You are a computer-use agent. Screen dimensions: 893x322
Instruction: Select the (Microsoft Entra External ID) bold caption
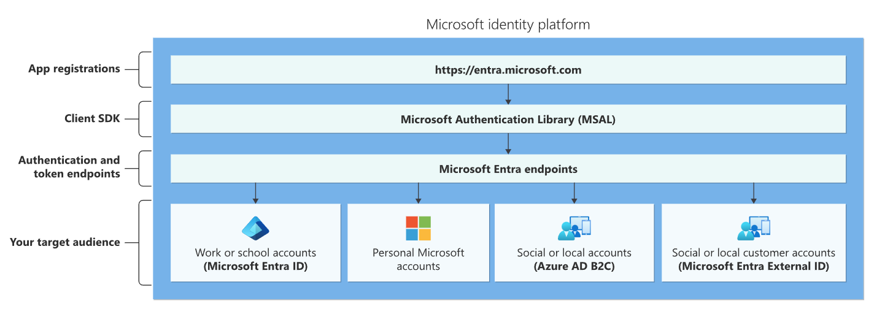[753, 266]
